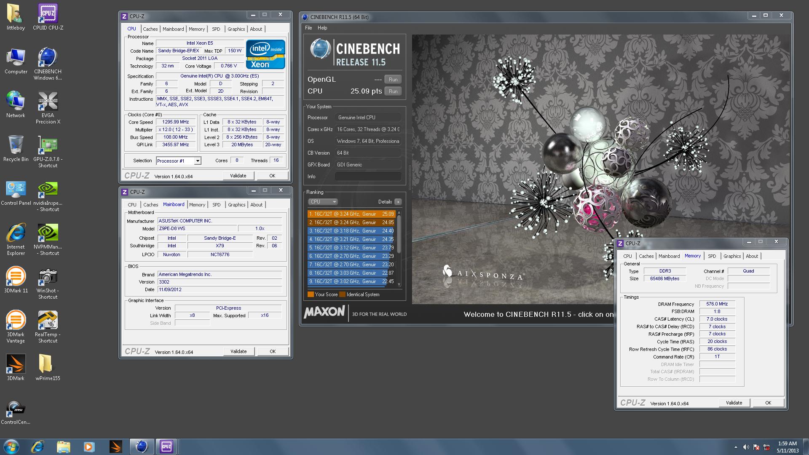The height and width of the screenshot is (455, 809).
Task: Launch the 3DMark 11 desktop icon
Action: (16, 279)
